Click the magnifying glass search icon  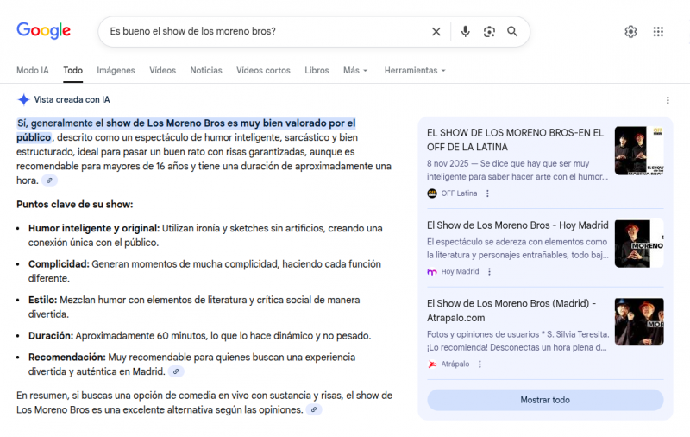(x=512, y=32)
